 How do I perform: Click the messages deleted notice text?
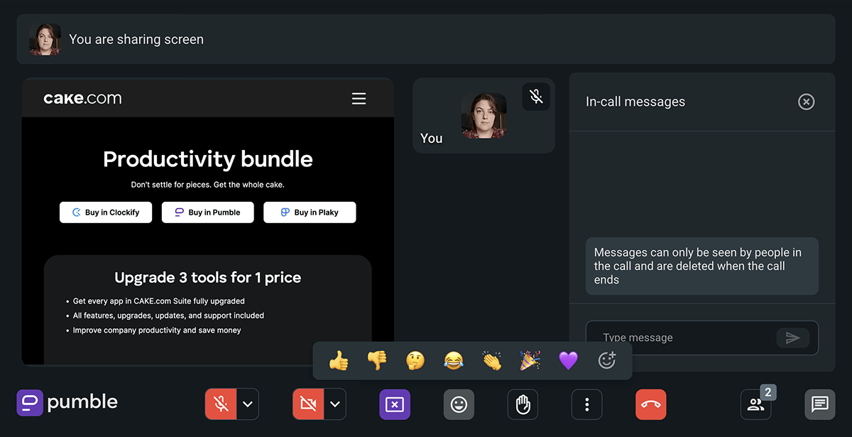[698, 266]
